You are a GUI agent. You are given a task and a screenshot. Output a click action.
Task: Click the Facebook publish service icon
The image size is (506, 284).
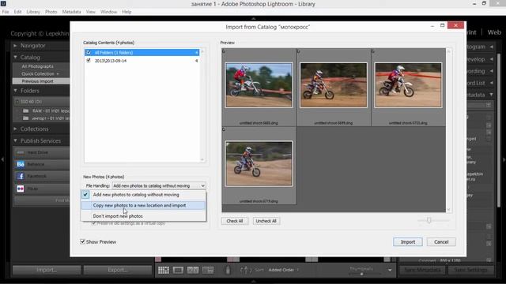click(21, 176)
